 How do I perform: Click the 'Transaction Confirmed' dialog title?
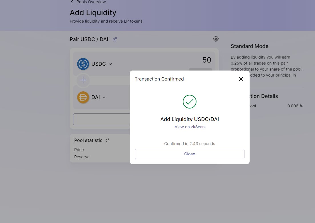pyautogui.click(x=159, y=79)
